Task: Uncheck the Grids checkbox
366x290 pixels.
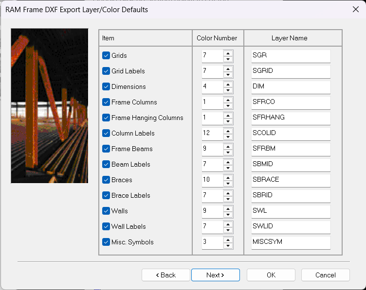Action: pyautogui.click(x=106, y=55)
